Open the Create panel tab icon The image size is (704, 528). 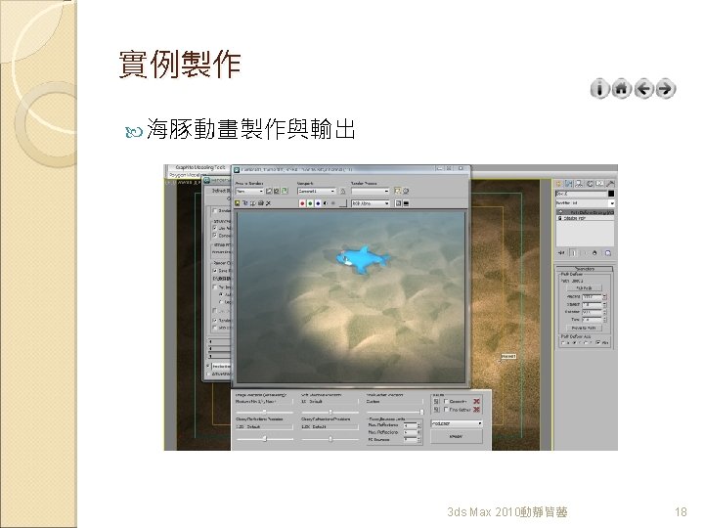pos(559,184)
